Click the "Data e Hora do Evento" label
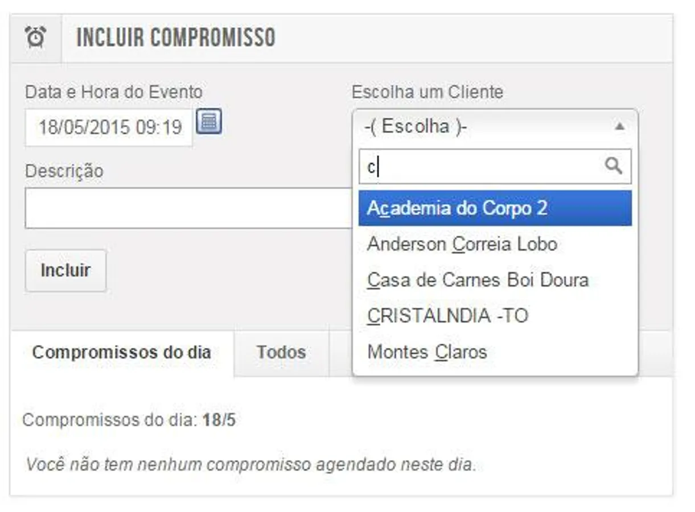695x512 pixels. click(114, 92)
